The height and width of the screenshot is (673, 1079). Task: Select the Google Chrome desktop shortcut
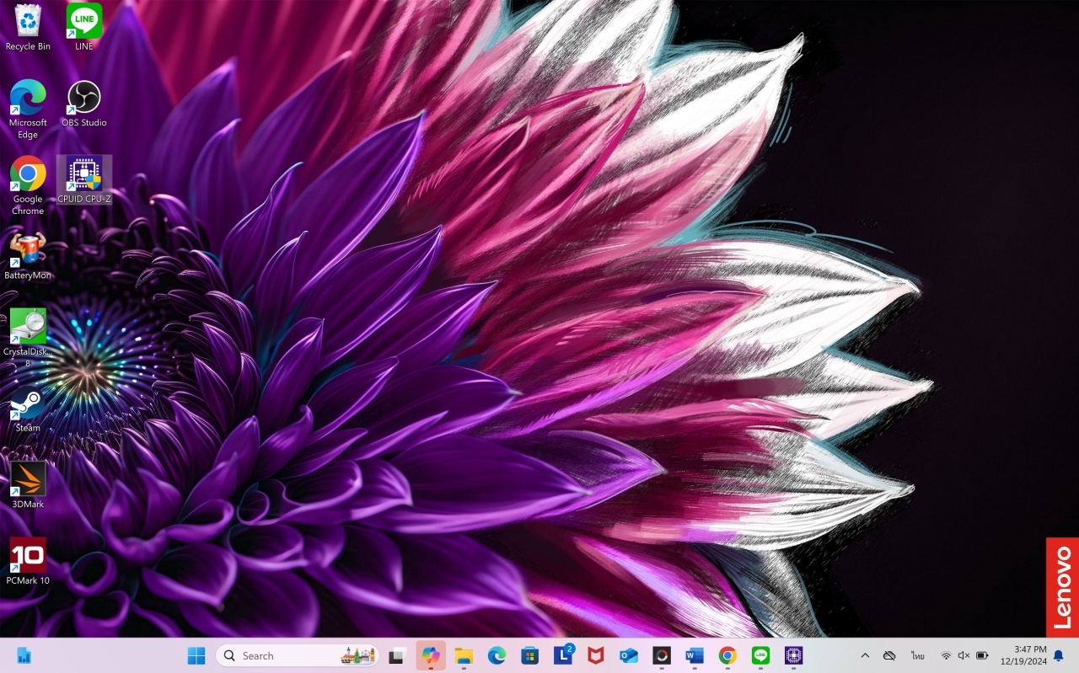point(28,186)
